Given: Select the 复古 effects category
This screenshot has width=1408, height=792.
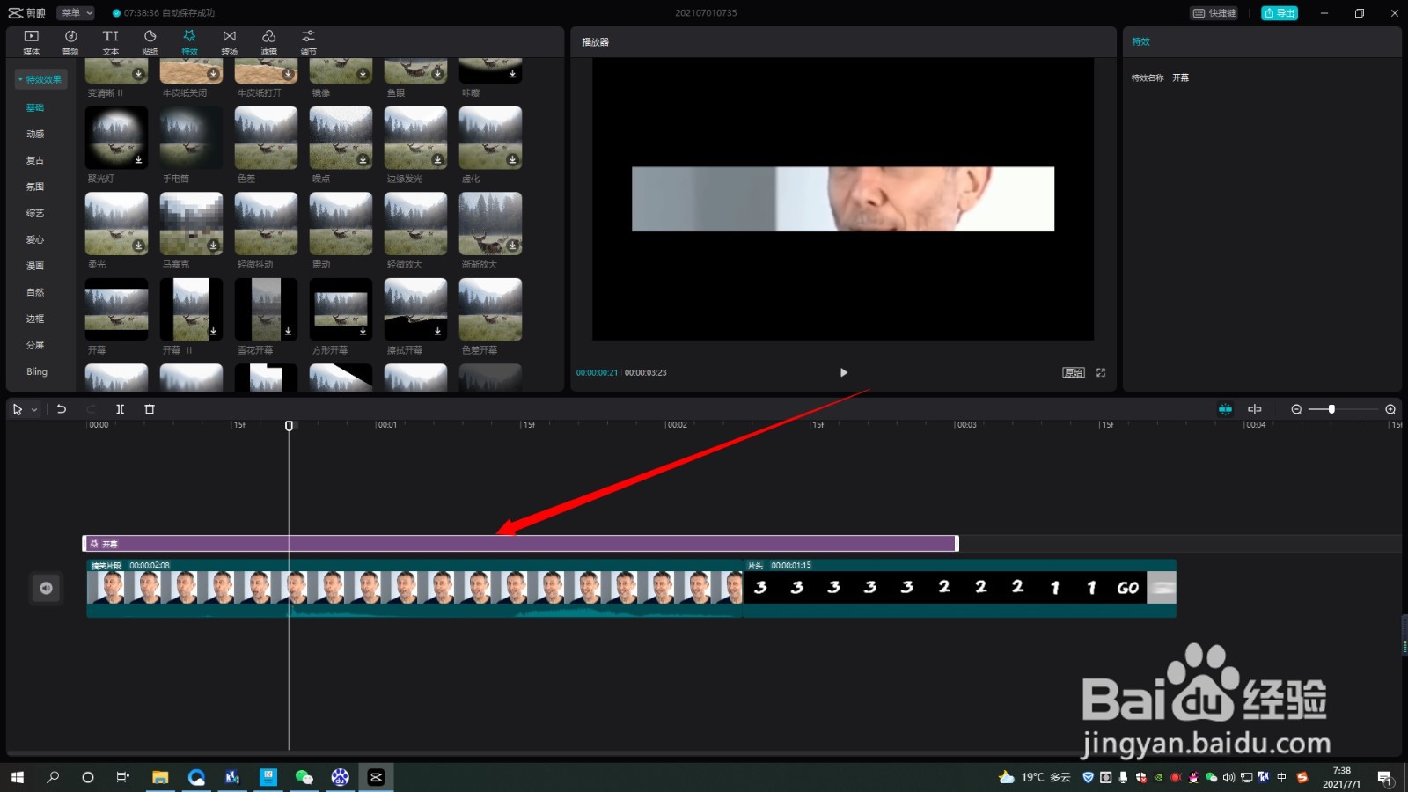Looking at the screenshot, I should [35, 160].
